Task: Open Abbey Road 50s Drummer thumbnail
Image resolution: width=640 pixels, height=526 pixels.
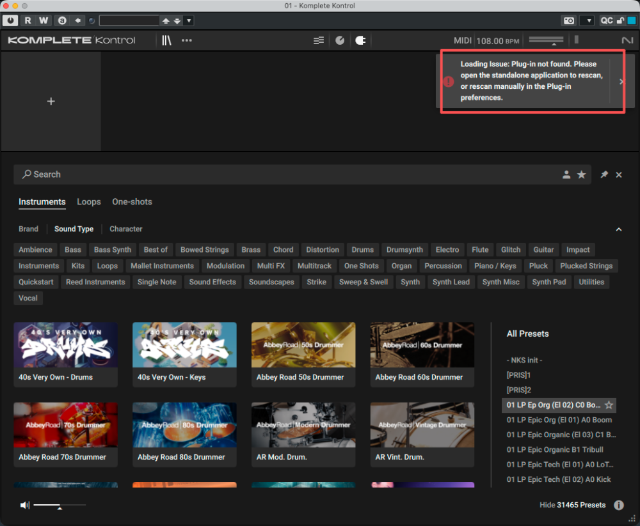Action: pos(303,354)
